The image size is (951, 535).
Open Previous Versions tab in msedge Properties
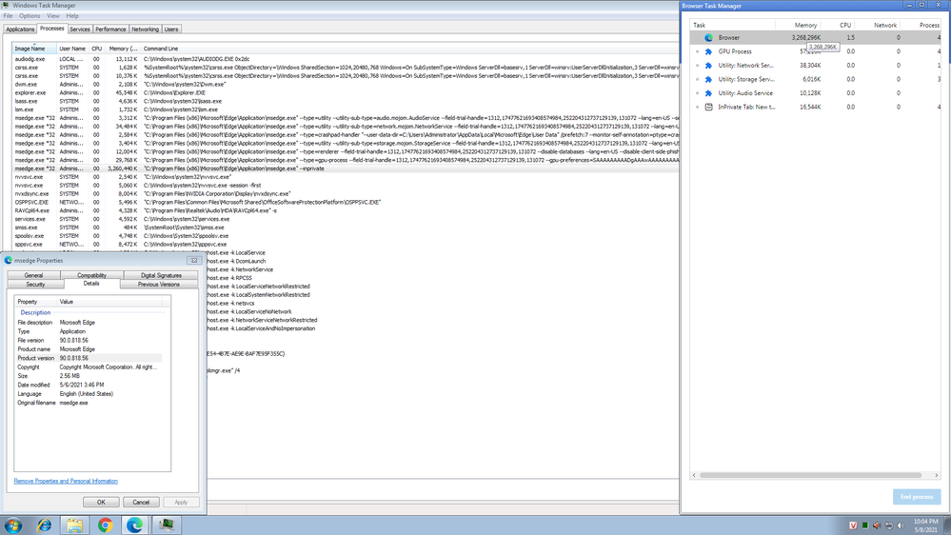[x=158, y=285]
